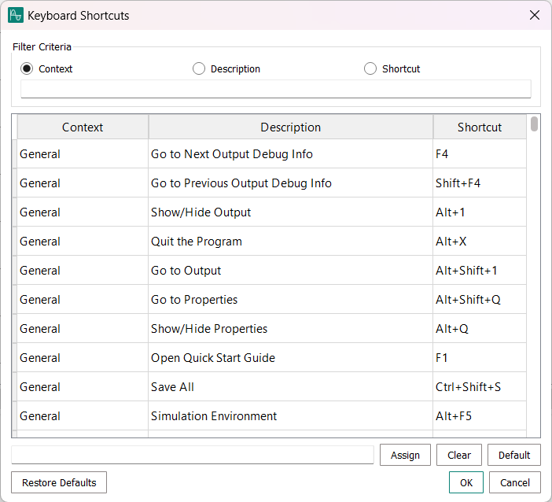Screen dimensions: 552x502
Task: Click the Alt+1 shortcut cell
Action: pyautogui.click(x=480, y=212)
